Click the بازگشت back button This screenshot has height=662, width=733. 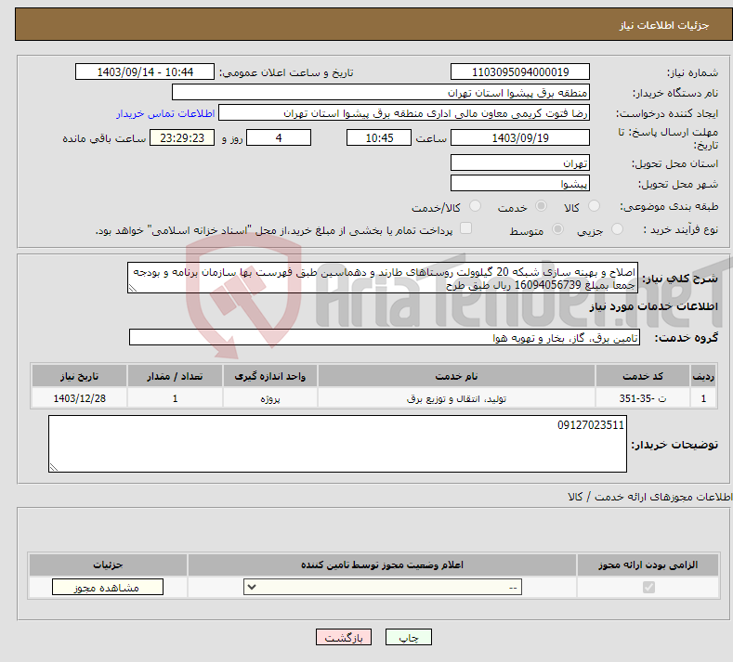point(344,637)
